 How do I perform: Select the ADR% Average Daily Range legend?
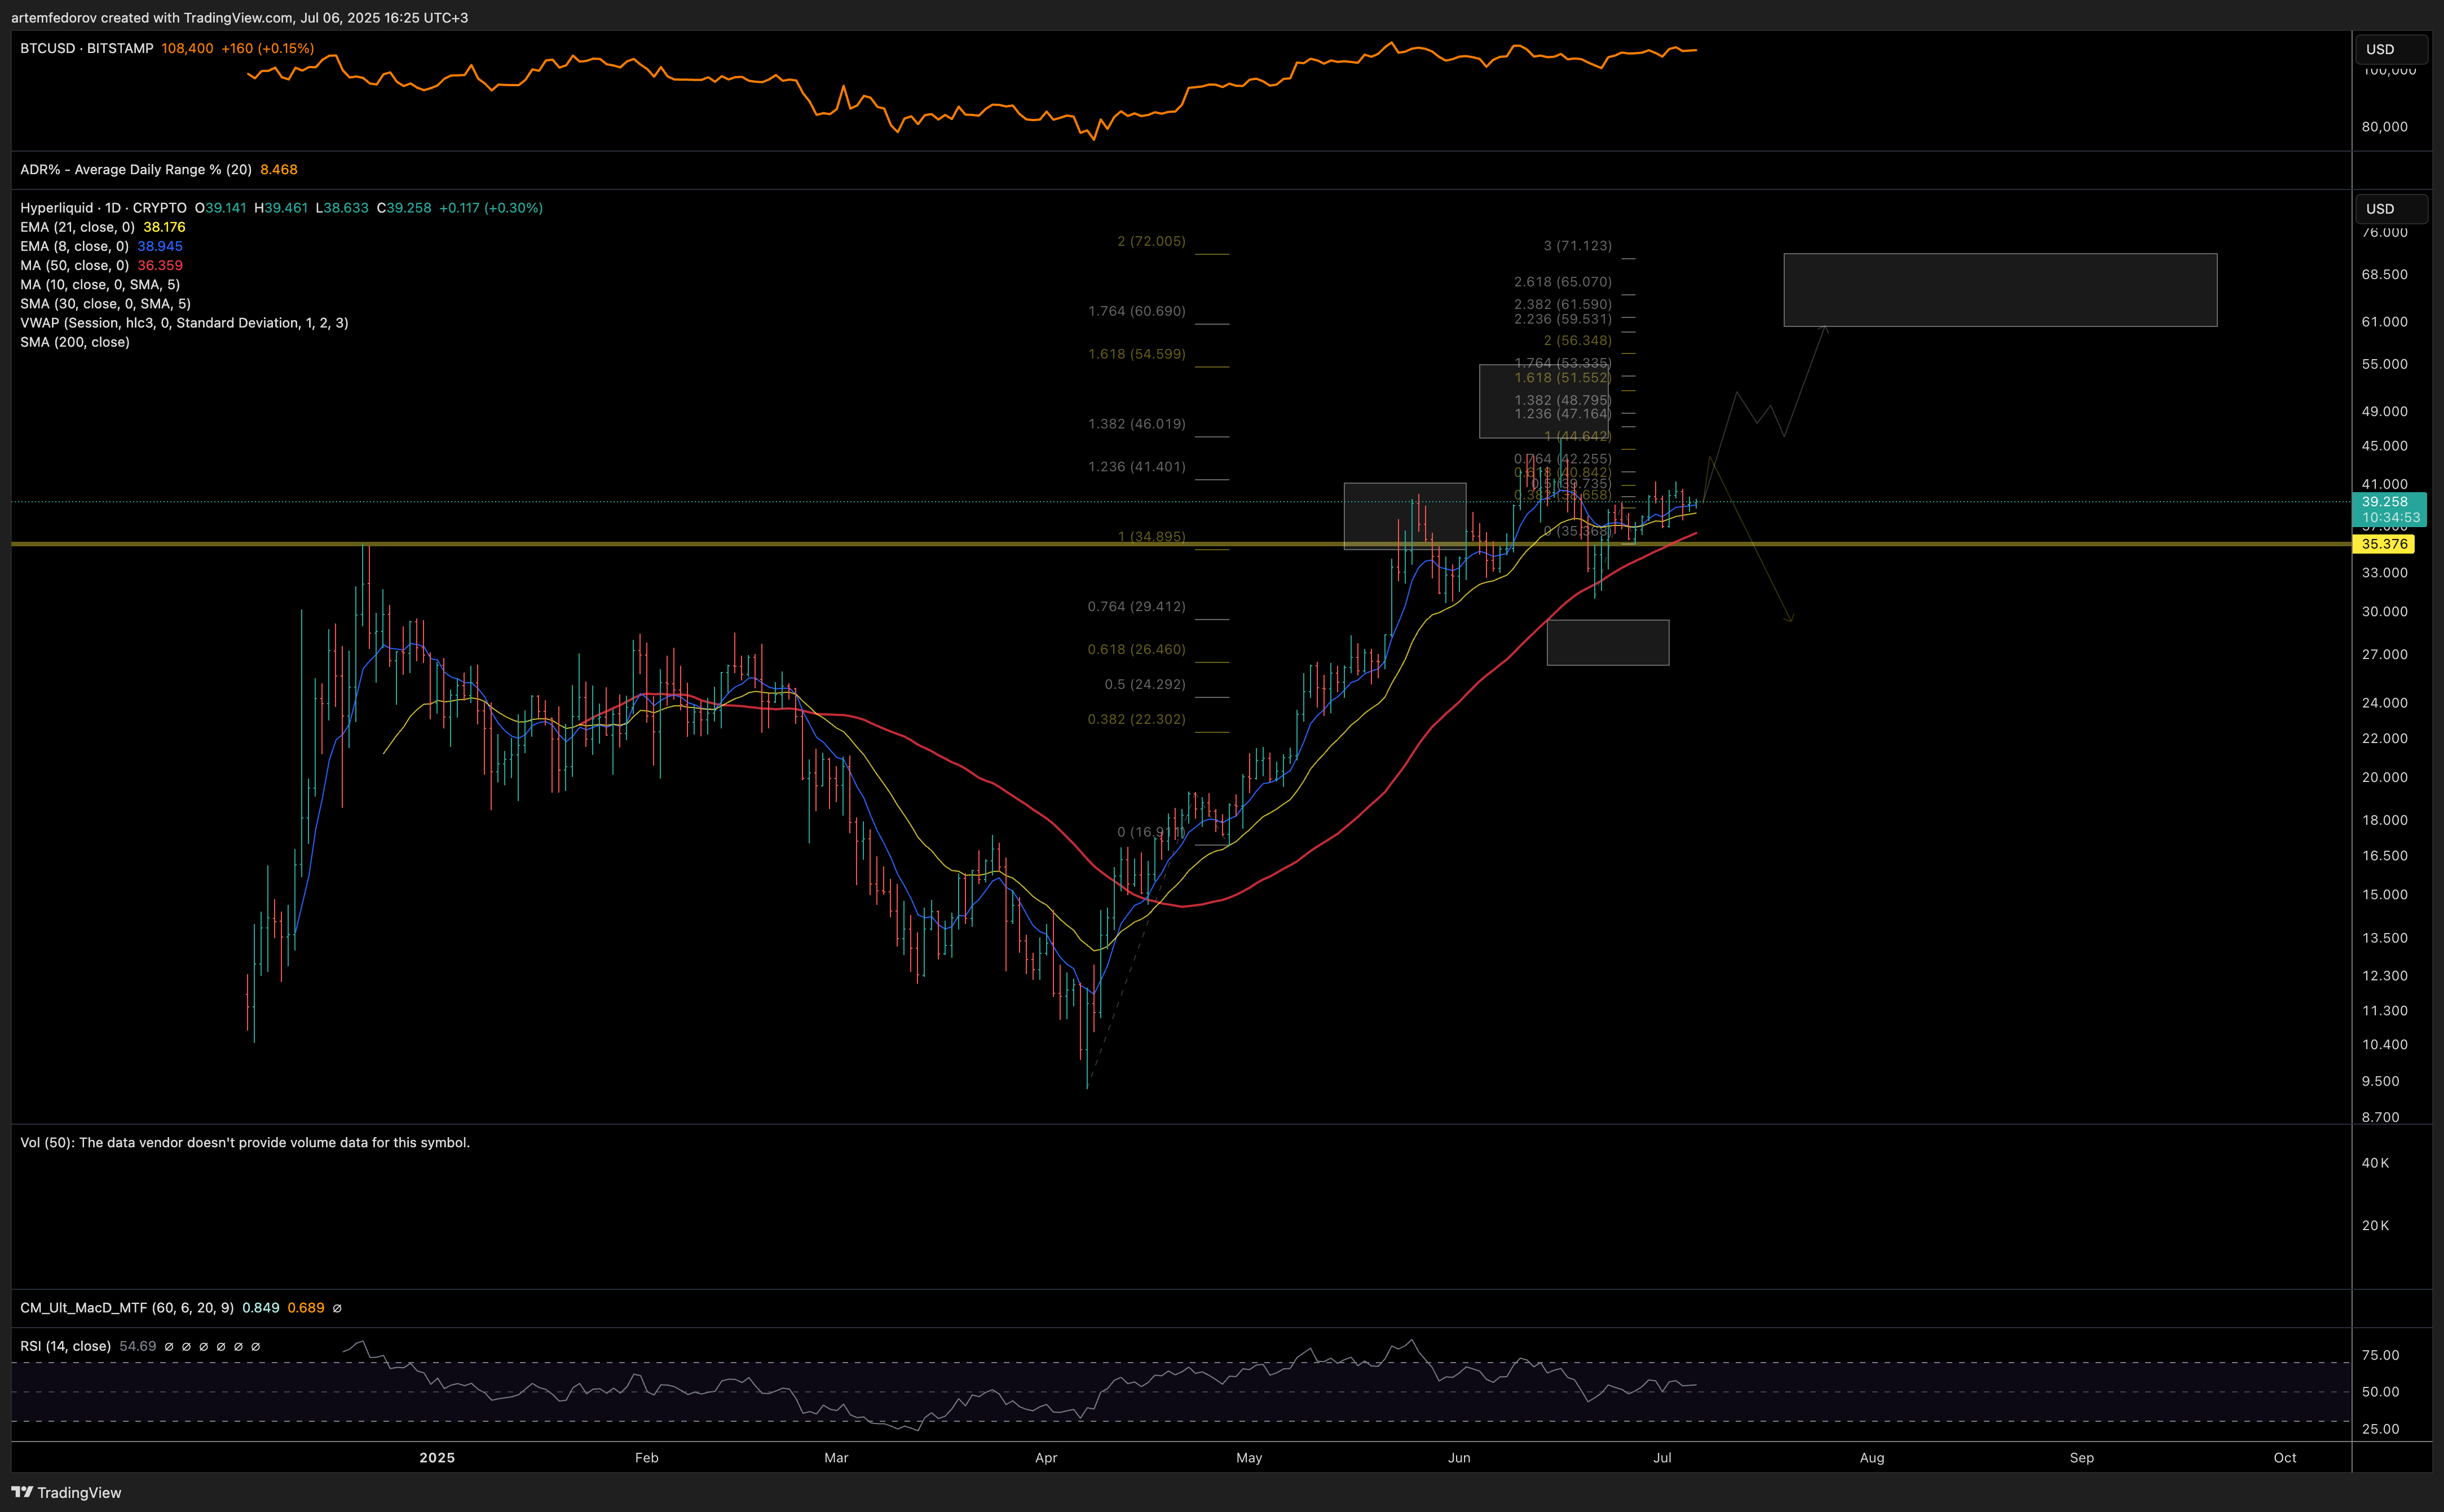[x=136, y=169]
